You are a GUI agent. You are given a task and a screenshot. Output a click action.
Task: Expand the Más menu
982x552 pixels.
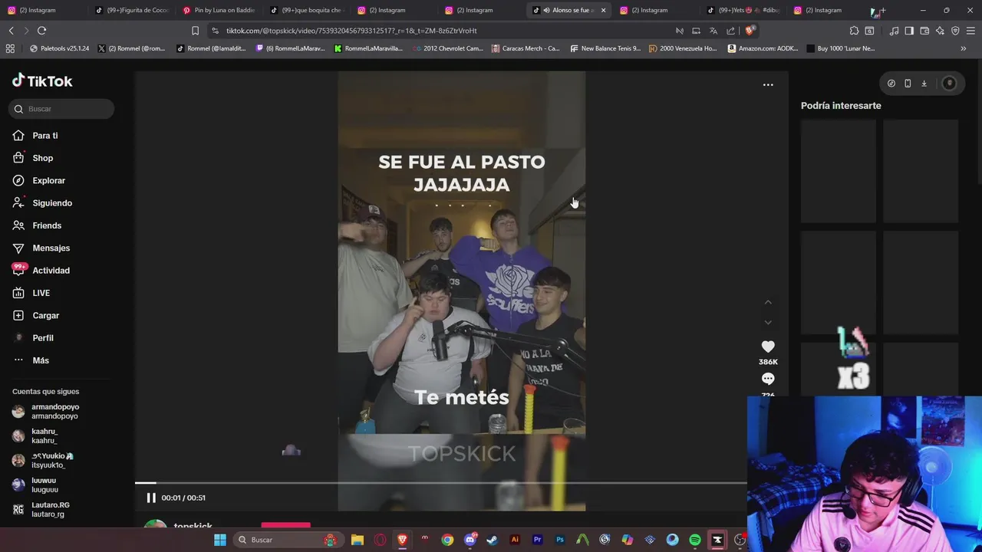pos(31,360)
